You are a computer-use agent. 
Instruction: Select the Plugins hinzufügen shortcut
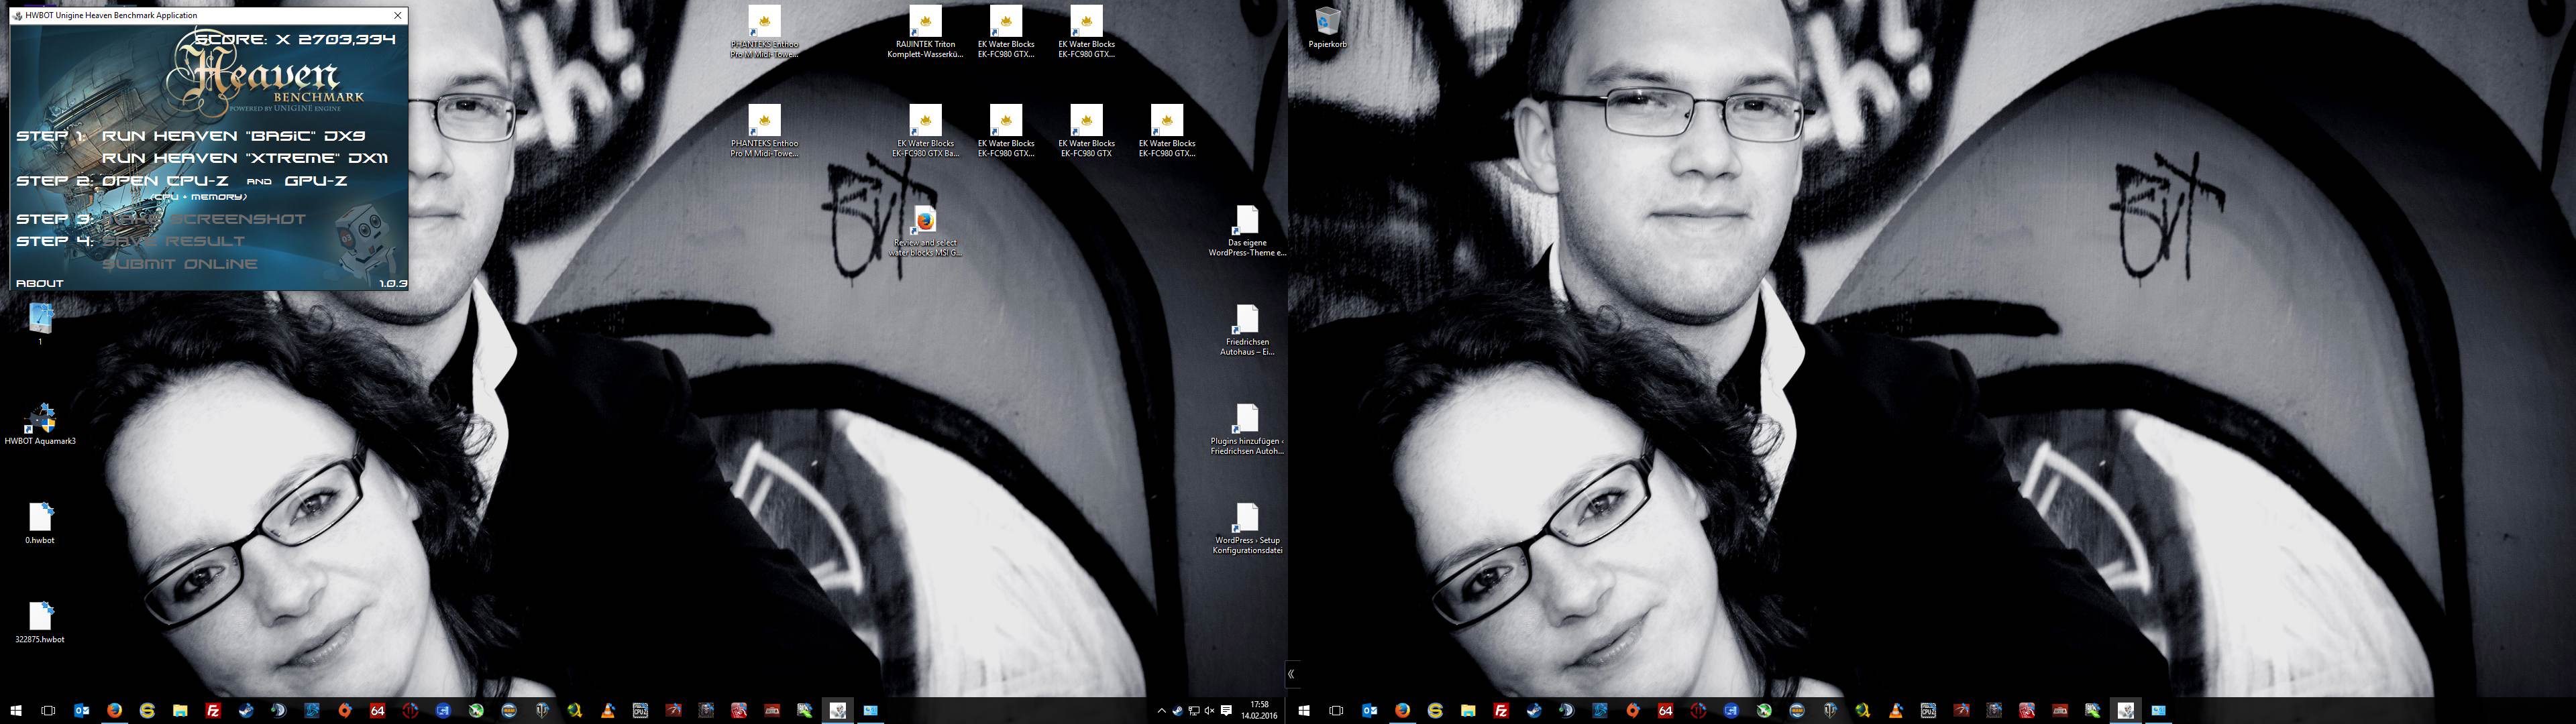[x=1246, y=429]
